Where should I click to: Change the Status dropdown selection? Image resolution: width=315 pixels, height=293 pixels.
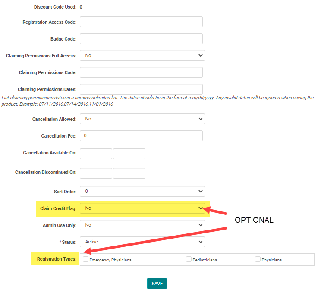click(142, 242)
